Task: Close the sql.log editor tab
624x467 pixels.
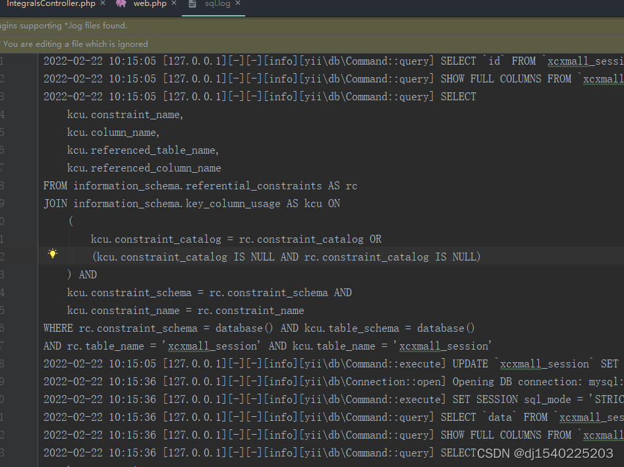Action: tap(238, 7)
